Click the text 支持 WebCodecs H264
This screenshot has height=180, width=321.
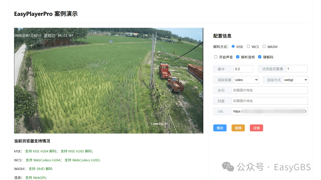tap(43, 160)
